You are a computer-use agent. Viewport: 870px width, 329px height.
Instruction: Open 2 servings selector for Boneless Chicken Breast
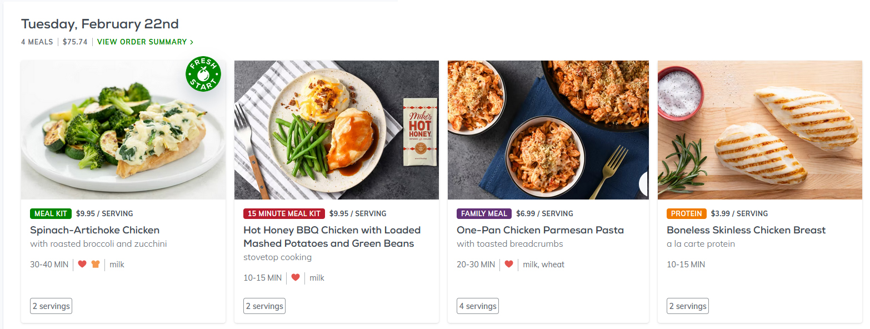[x=688, y=306]
